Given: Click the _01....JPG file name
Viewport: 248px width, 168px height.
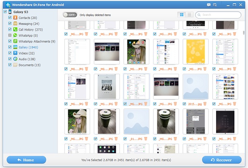Looking at the screenshot, I should tap(136, 139).
